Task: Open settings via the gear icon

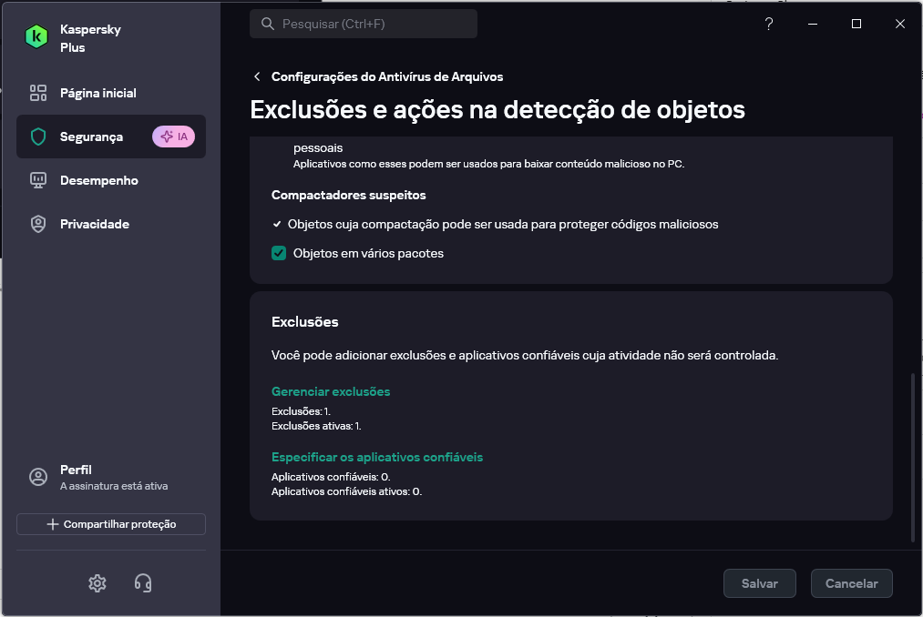Action: coord(97,583)
